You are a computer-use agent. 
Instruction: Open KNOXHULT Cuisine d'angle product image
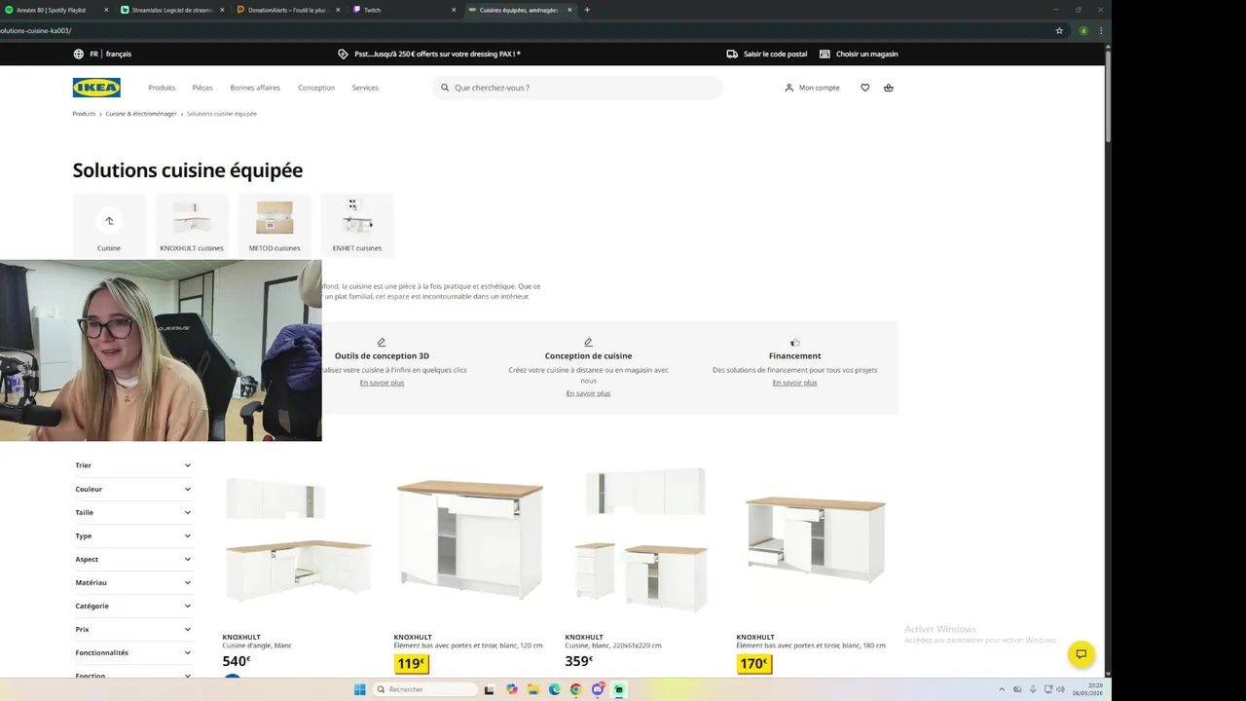298,540
